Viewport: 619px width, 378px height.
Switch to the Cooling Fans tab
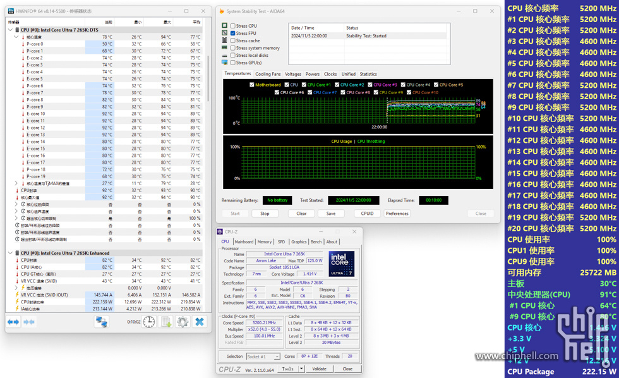(268, 74)
